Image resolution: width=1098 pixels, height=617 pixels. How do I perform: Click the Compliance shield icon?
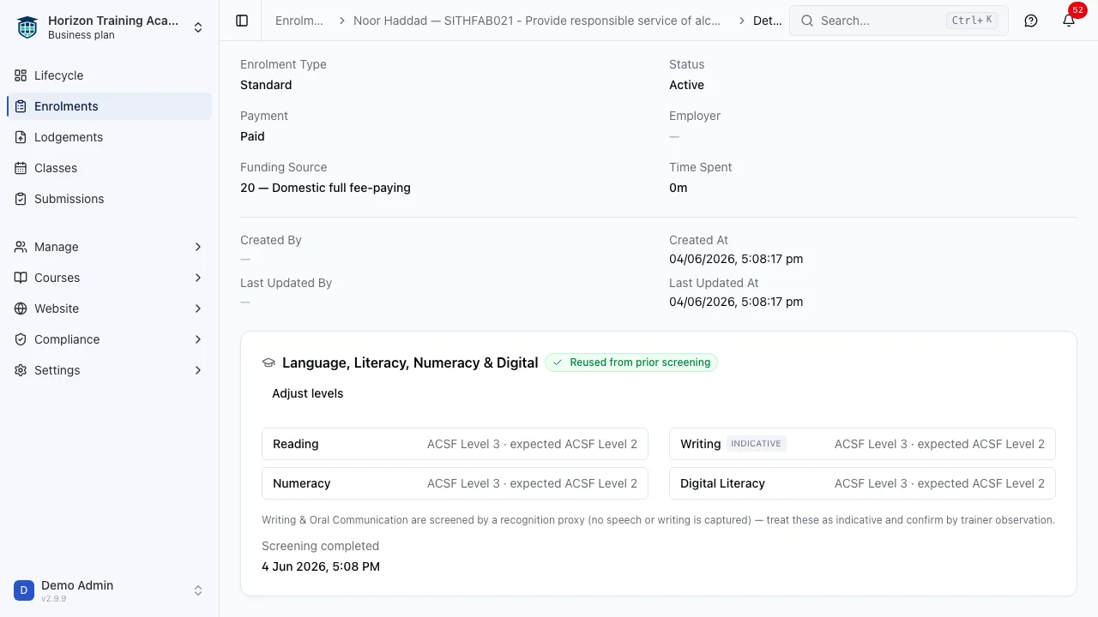[x=21, y=339]
